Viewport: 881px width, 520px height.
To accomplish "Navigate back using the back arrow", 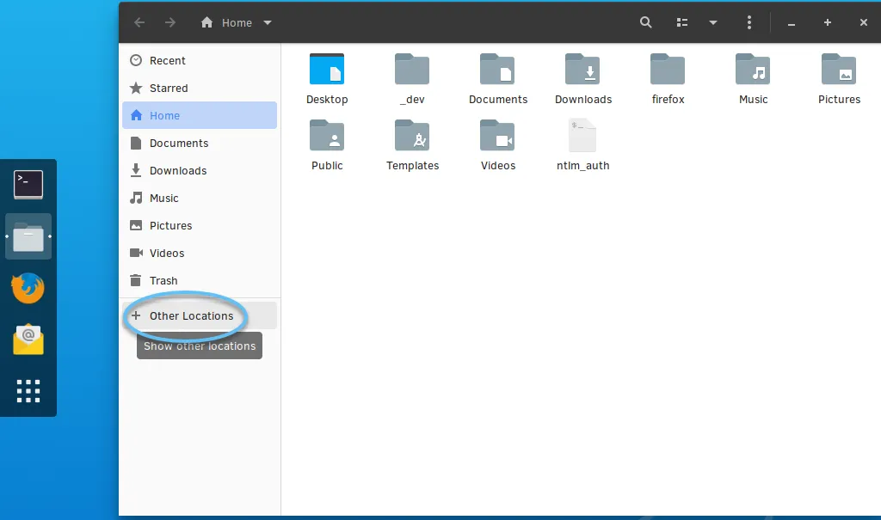I will [139, 22].
